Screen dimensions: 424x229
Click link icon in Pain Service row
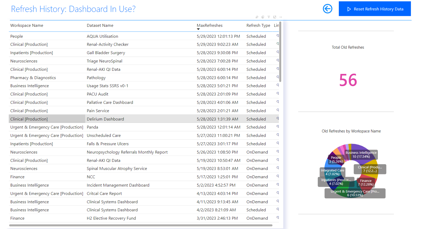pos(278,110)
